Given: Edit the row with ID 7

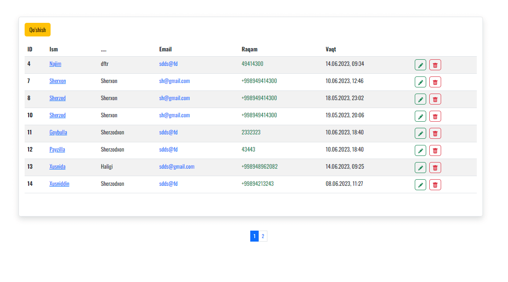Looking at the screenshot, I should coord(420,82).
